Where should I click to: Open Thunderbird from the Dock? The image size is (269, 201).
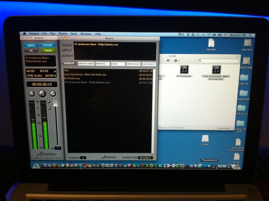[209, 166]
